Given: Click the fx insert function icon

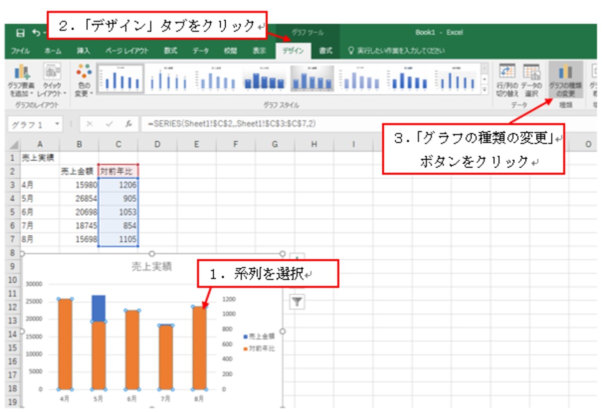Looking at the screenshot, I should [x=129, y=124].
